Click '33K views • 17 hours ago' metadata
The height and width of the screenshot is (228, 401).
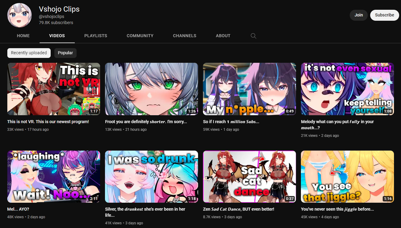pos(28,130)
